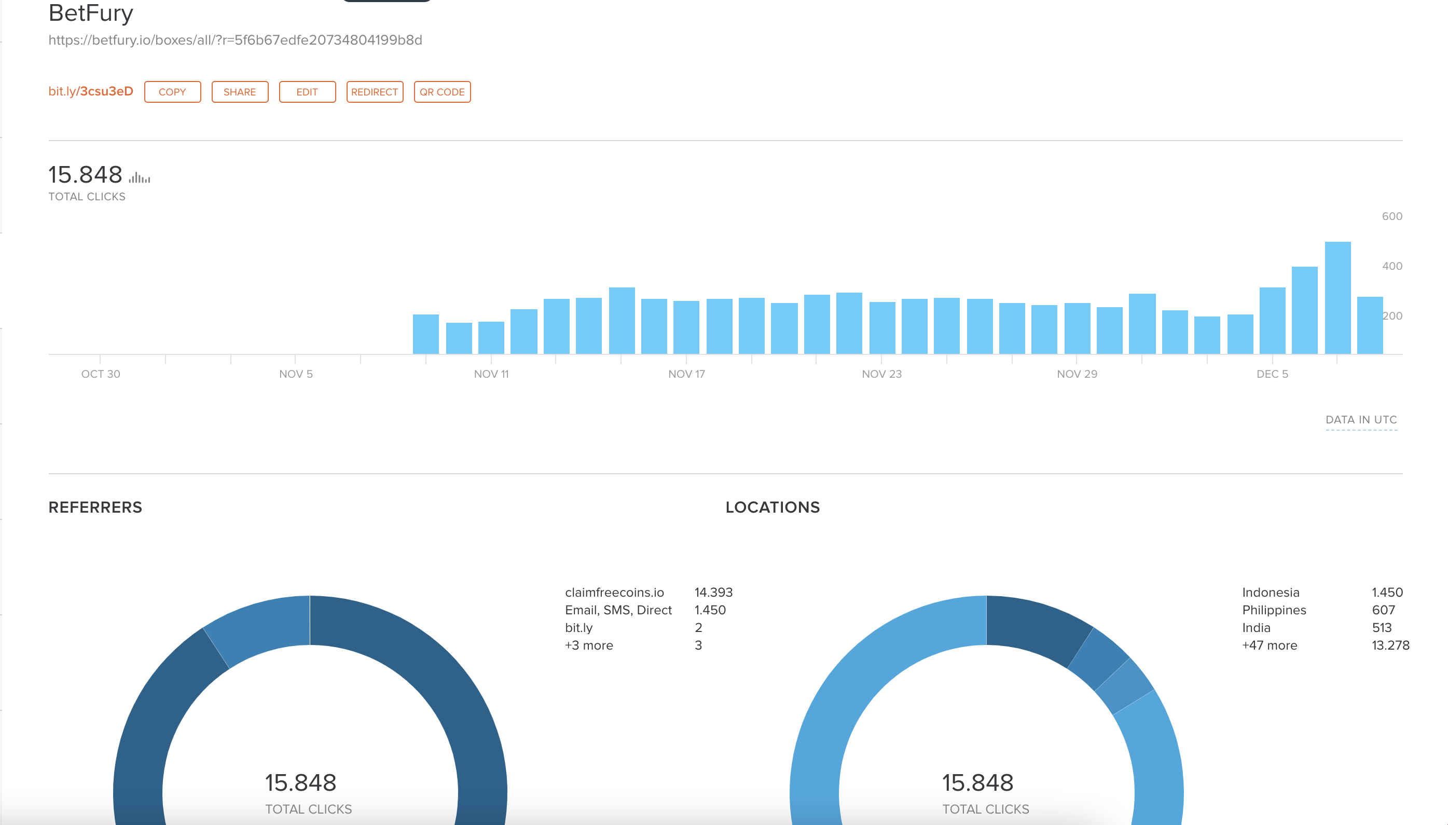1448x825 pixels.
Task: Click the REFERRERS section heading
Action: (95, 507)
